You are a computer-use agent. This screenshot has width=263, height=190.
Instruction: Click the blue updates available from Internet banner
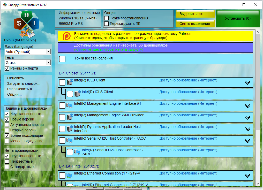click(x=155, y=47)
